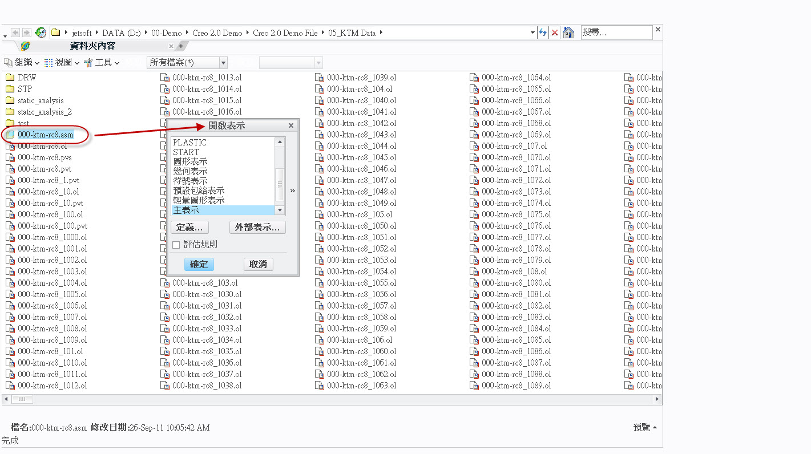The height and width of the screenshot is (454, 811).
Task: Expand the 預覽 preview panel
Action: pos(645,427)
